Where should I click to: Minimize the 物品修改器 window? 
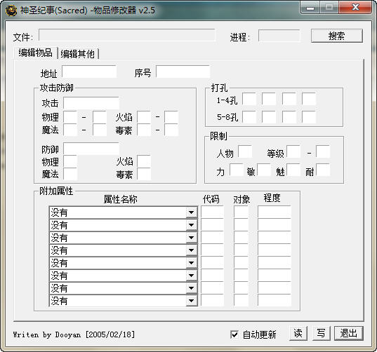(x=310, y=8)
